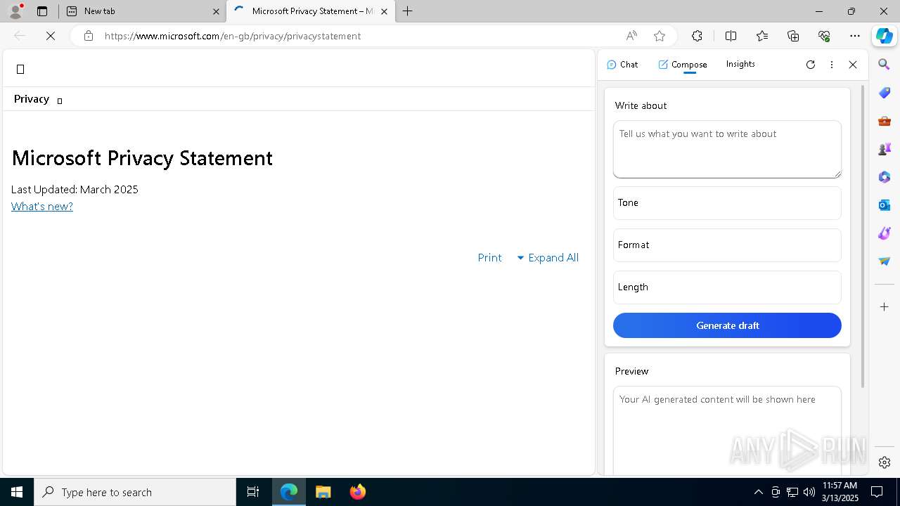Switch to the Chat tab
The image size is (900, 506).
622,65
